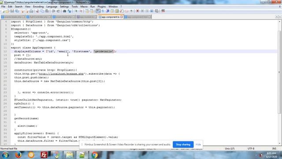
Task: Open the Language menu
Action: pos(52,7)
